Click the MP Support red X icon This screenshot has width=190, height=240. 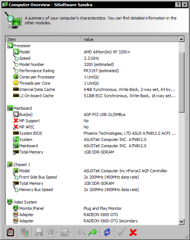tap(15, 121)
